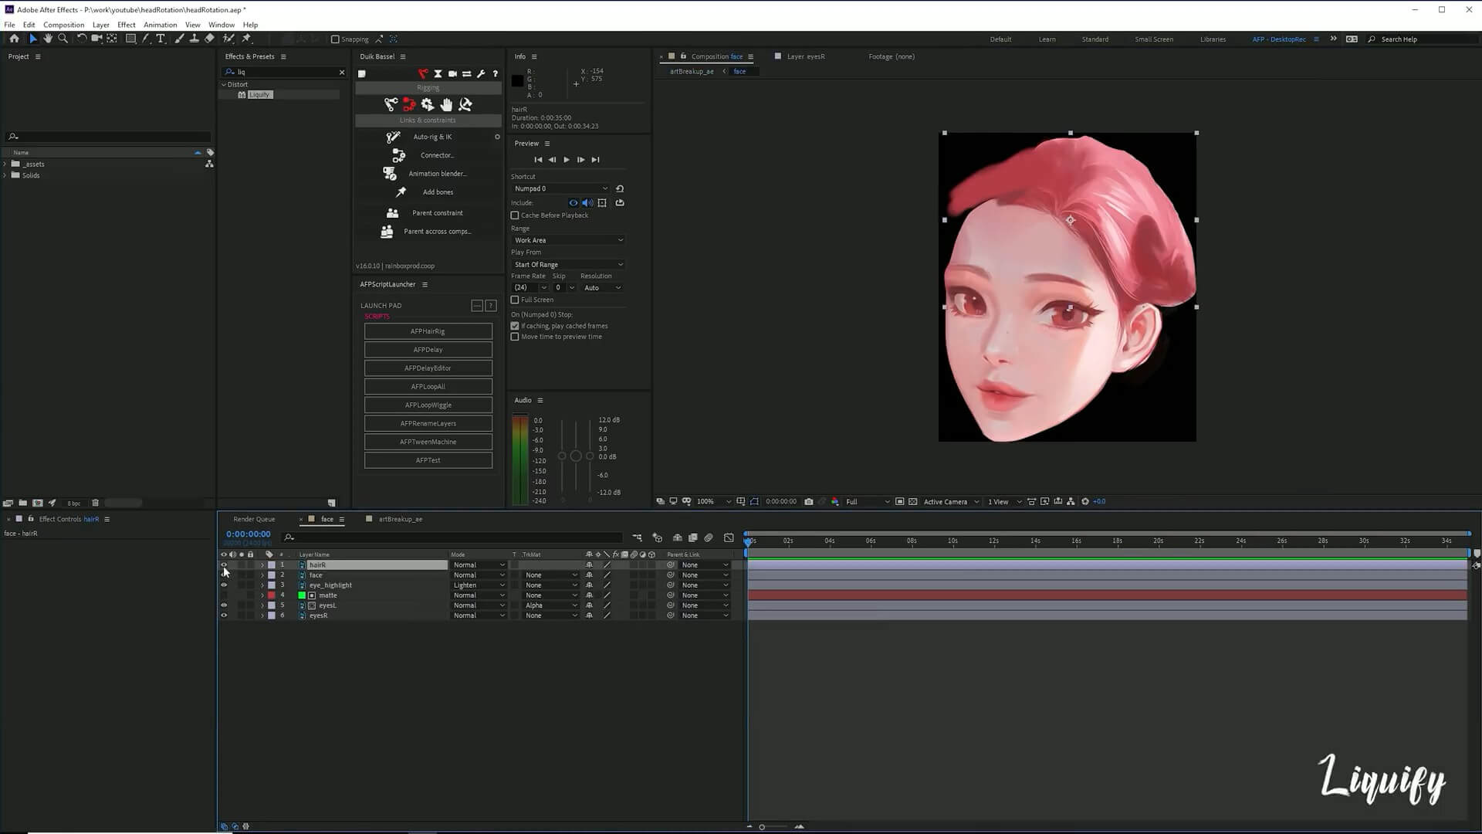Screen dimensions: 1482x834
Task: Open Duik animation hourglass panel icon
Action: 438,74
